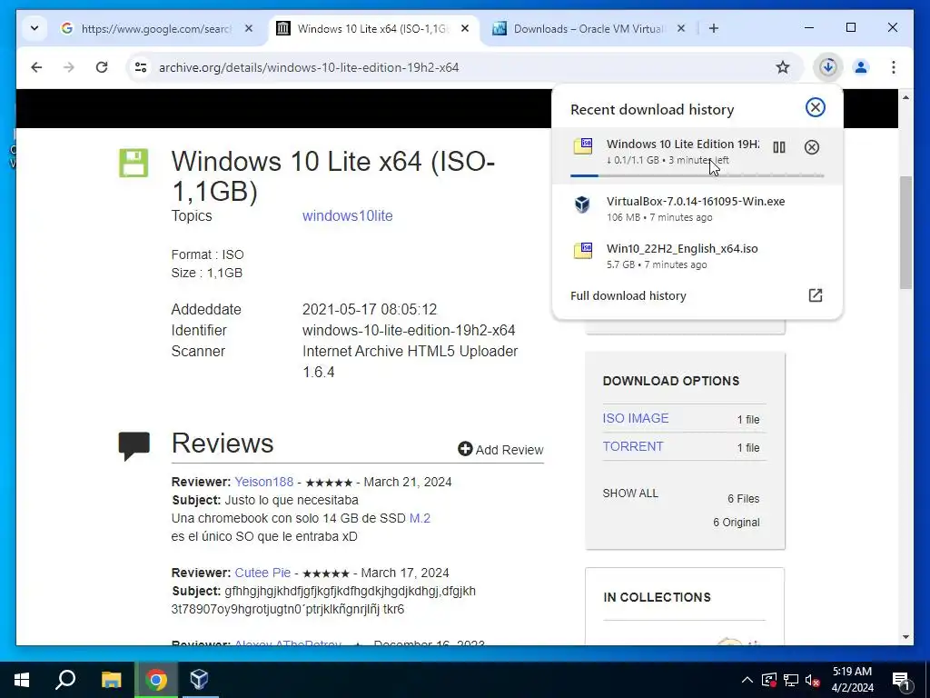The image size is (930, 698).
Task: Open a new tab with plus button
Action: pyautogui.click(x=714, y=28)
